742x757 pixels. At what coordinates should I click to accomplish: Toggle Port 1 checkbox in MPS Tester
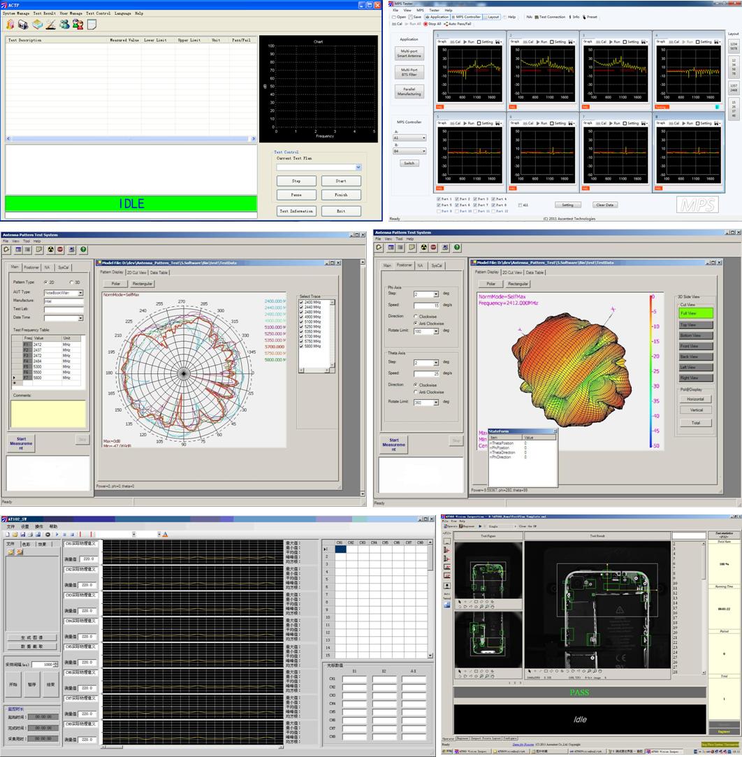[x=439, y=199]
